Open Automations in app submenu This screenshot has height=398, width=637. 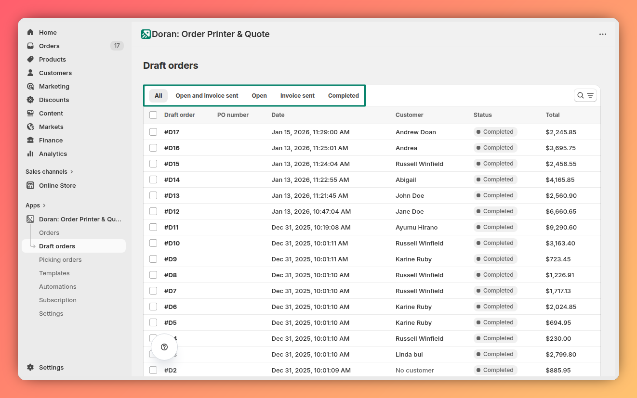[x=58, y=286]
